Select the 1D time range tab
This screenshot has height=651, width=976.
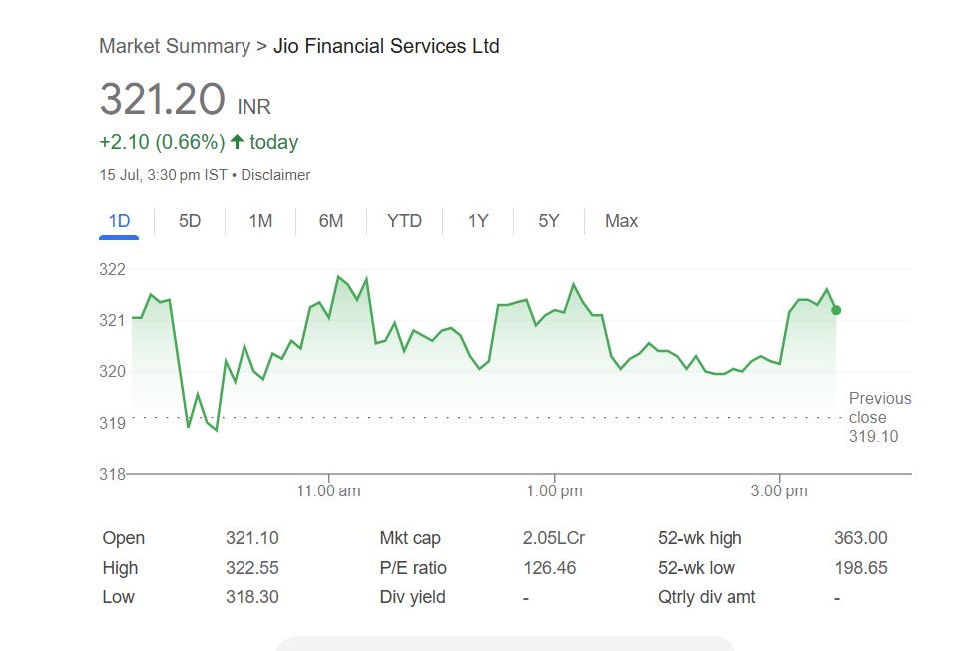click(119, 221)
